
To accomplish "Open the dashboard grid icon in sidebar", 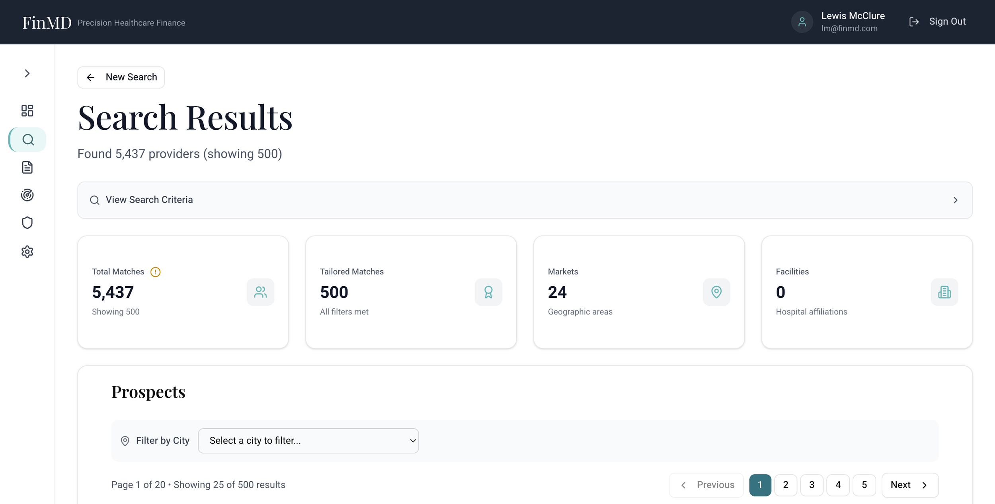I will point(27,111).
